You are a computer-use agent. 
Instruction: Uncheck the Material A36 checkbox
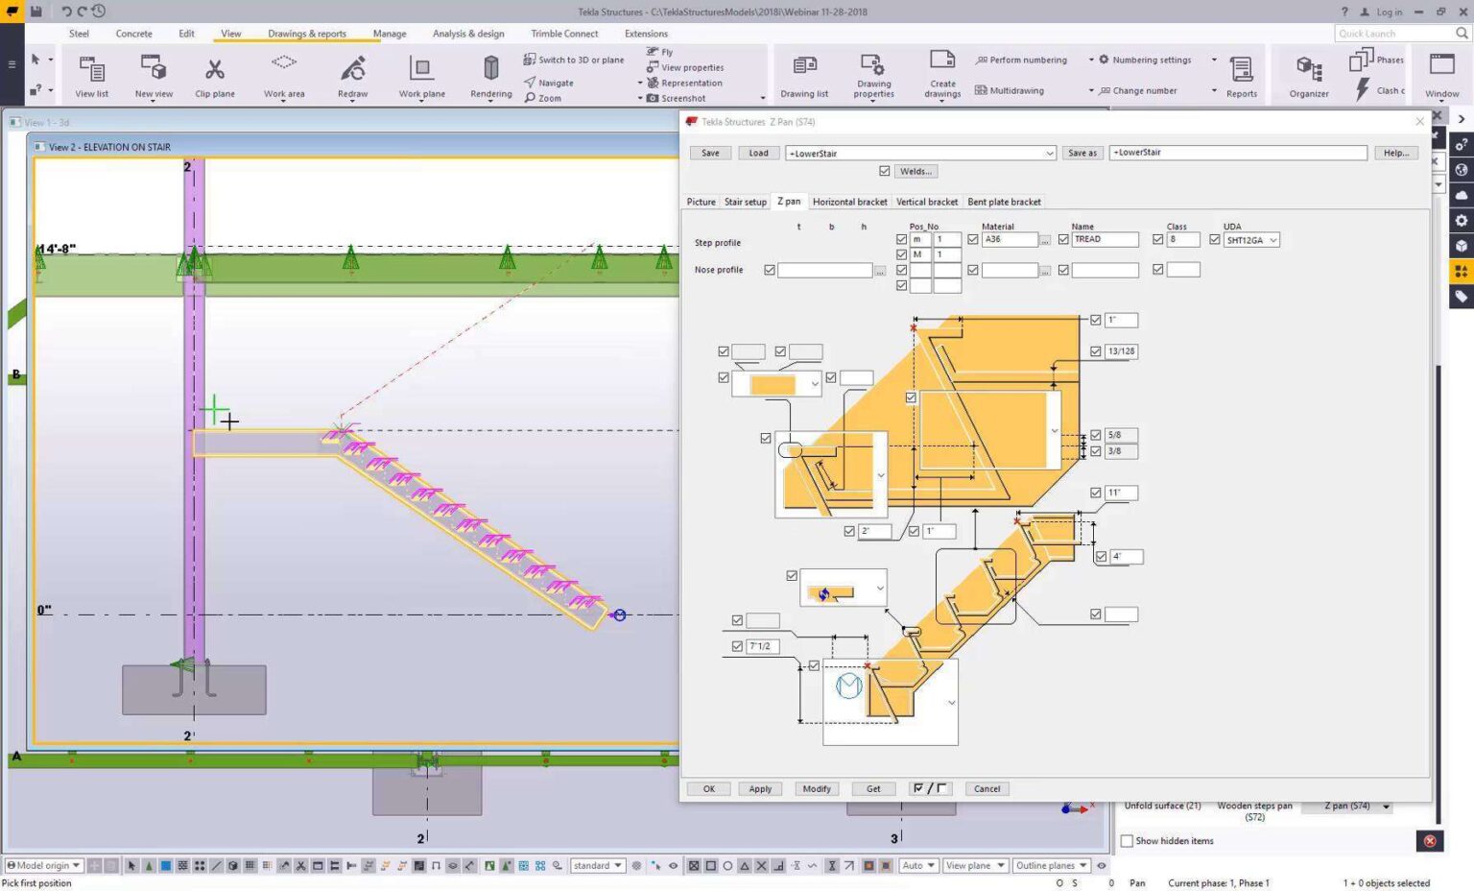click(x=972, y=239)
